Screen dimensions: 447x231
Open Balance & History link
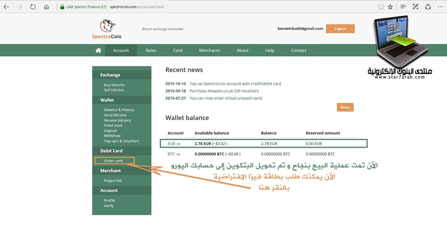pyautogui.click(x=119, y=110)
